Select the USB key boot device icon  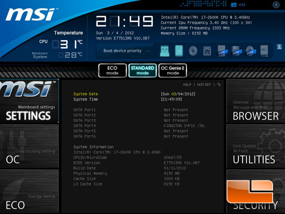[x=165, y=51]
